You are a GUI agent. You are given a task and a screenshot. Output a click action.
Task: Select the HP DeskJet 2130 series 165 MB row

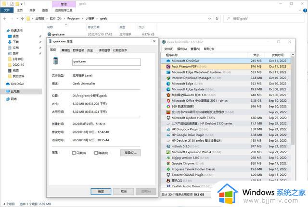click(x=226, y=141)
